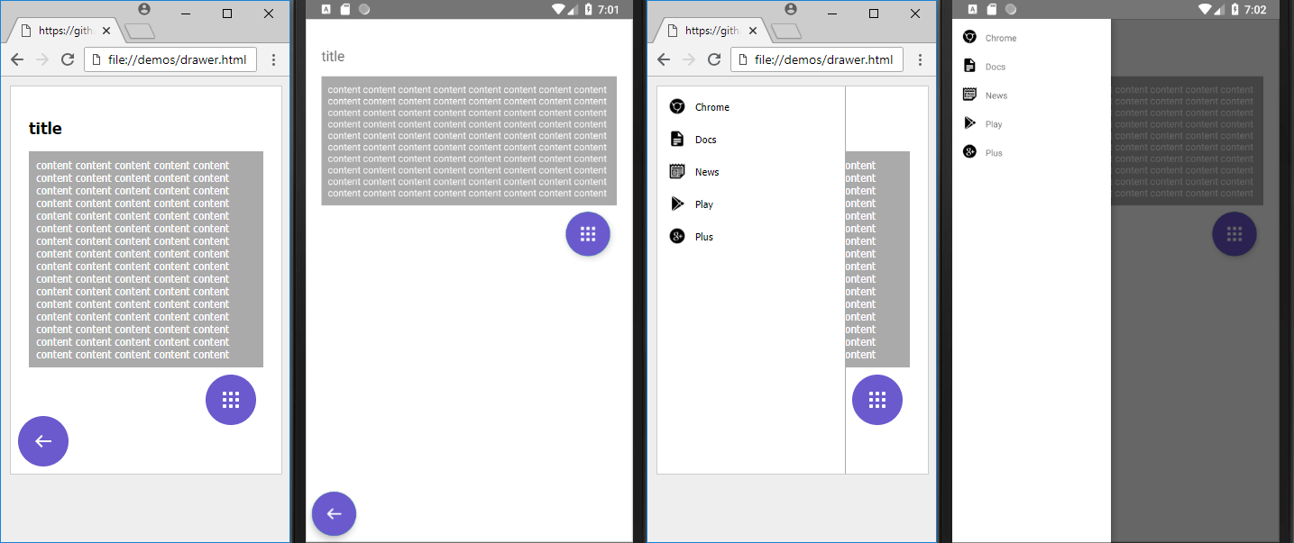Tap the battery icon in the 7:01 Android status bar

[589, 10]
